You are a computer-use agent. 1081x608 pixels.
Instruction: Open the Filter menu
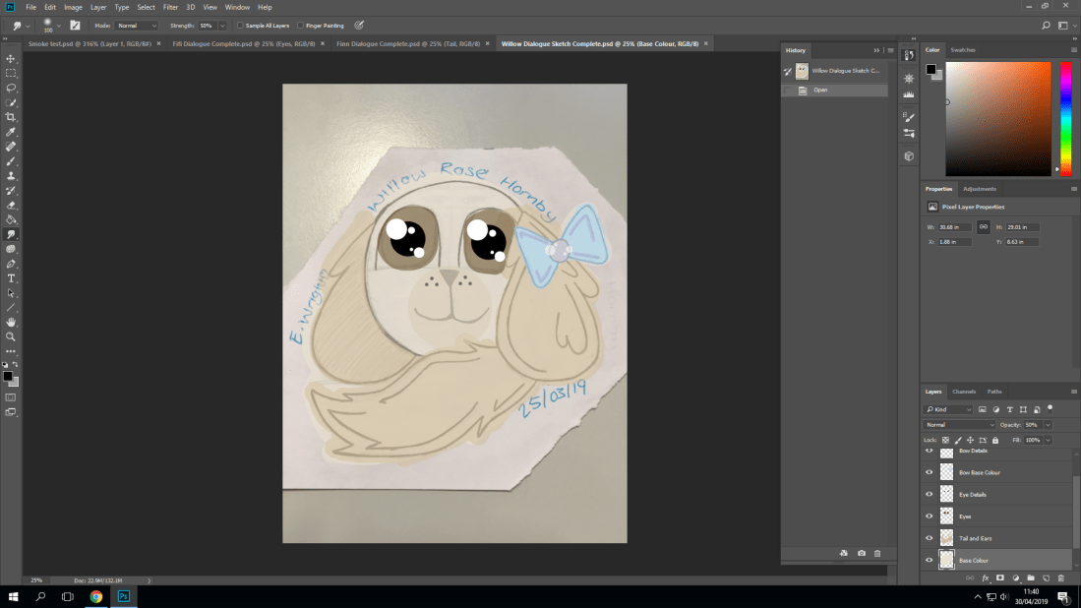tap(171, 7)
